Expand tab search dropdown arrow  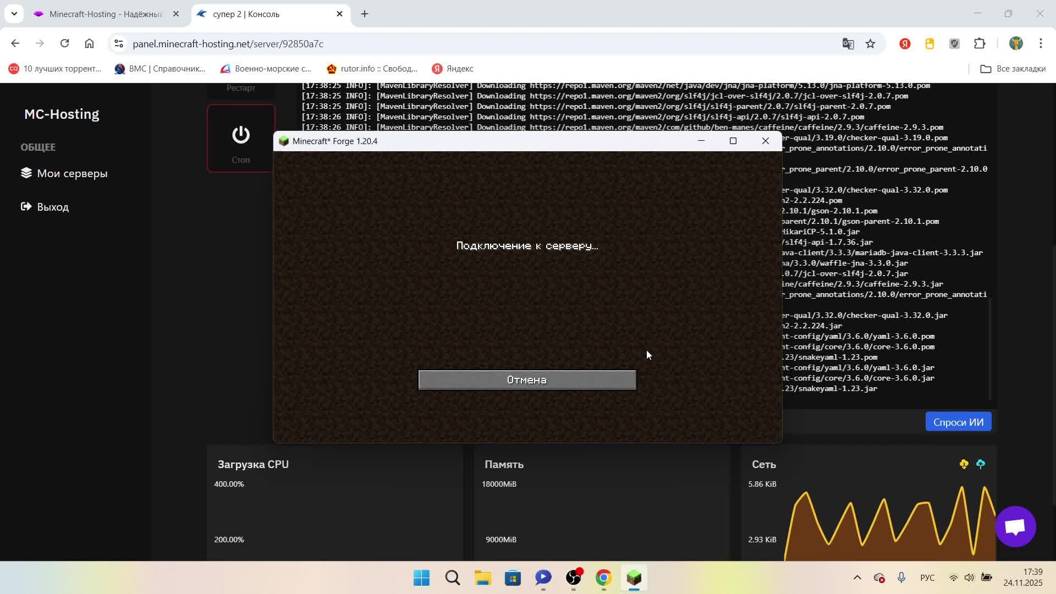pos(14,14)
